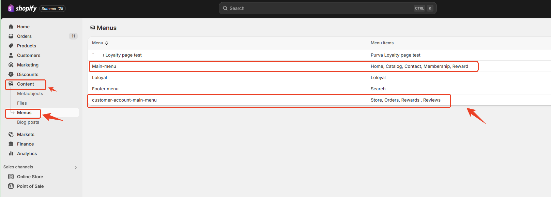Click the Analytics bar chart icon
This screenshot has width=551, height=197.
tap(11, 153)
